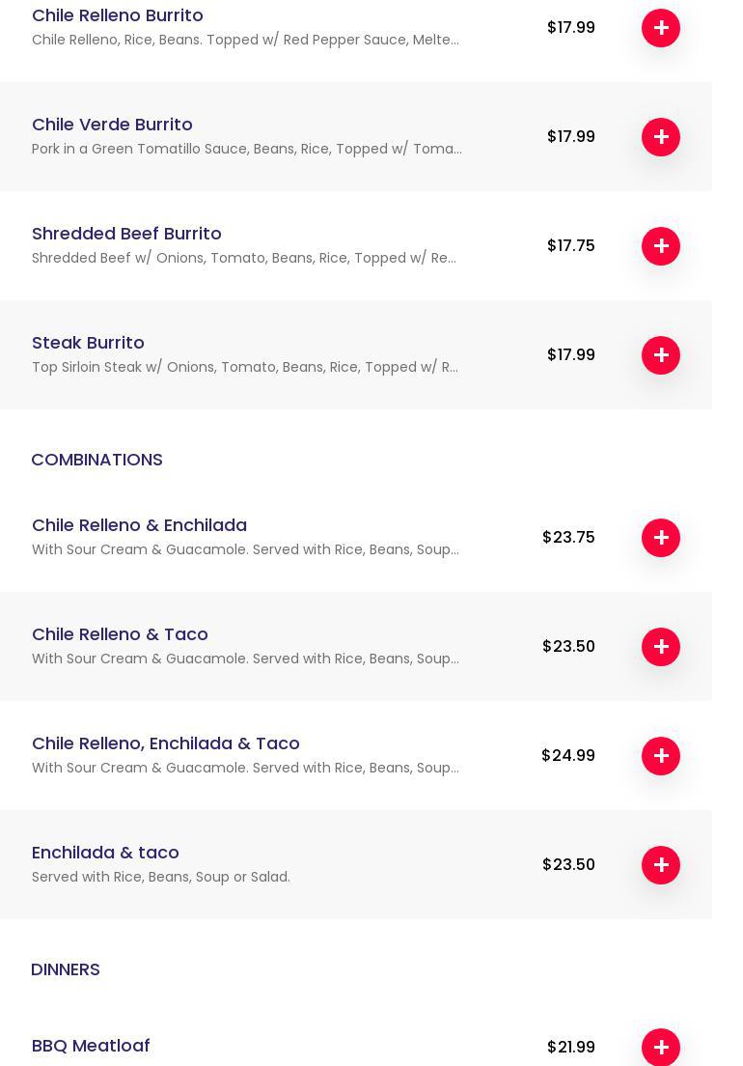
Task: Click the $24.99 combination price
Action: point(568,756)
